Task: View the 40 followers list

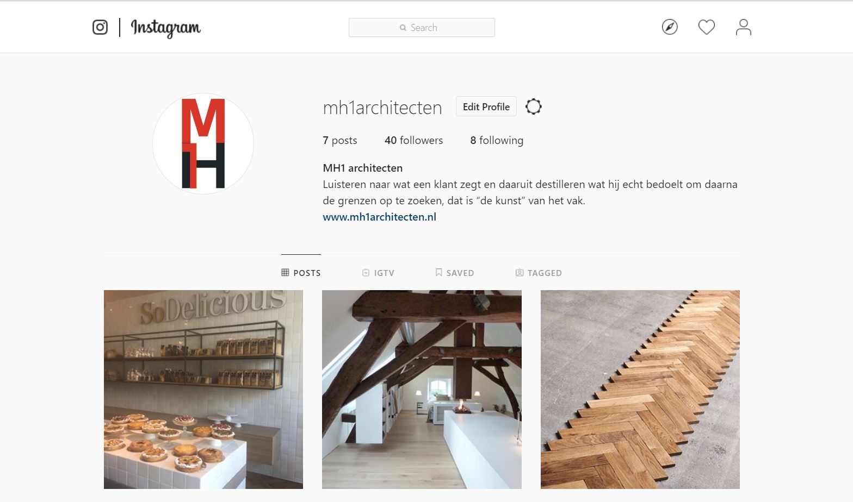Action: (413, 140)
